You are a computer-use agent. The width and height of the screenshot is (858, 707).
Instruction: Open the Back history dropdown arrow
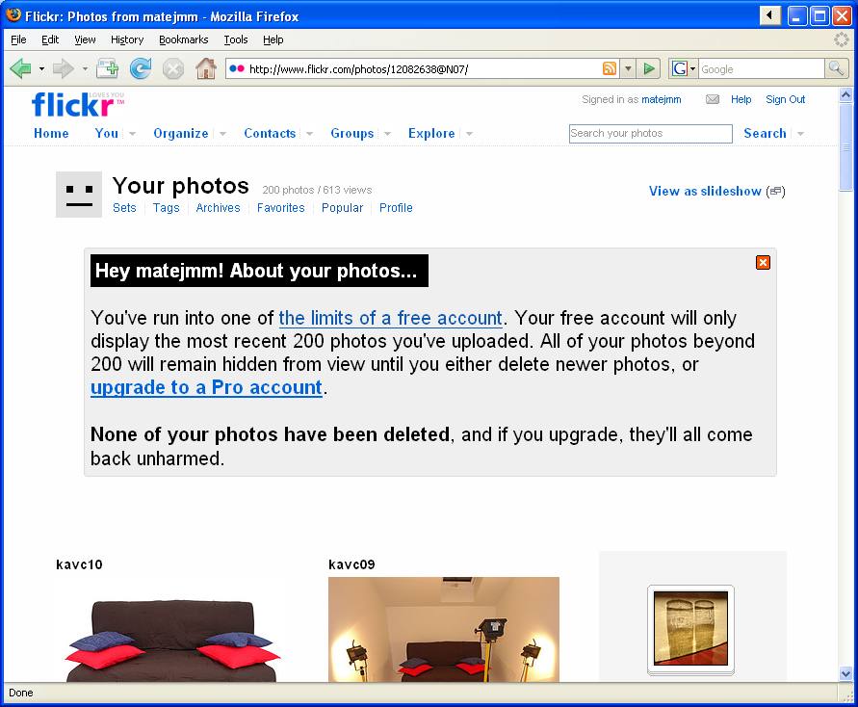tap(41, 69)
